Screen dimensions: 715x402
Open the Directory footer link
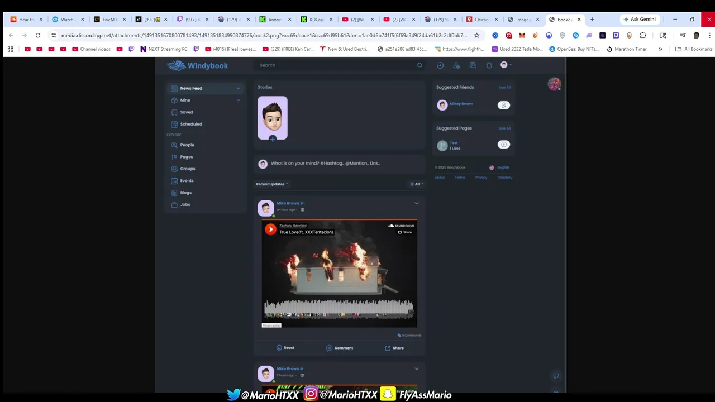(x=504, y=178)
